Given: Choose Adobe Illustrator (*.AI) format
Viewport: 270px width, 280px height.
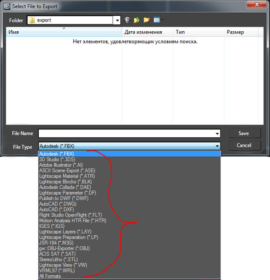Looking at the screenshot, I should [x=130, y=165].
